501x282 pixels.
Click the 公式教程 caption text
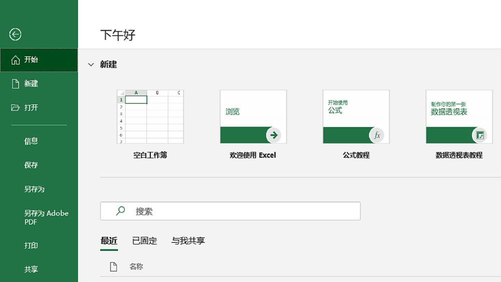click(356, 155)
